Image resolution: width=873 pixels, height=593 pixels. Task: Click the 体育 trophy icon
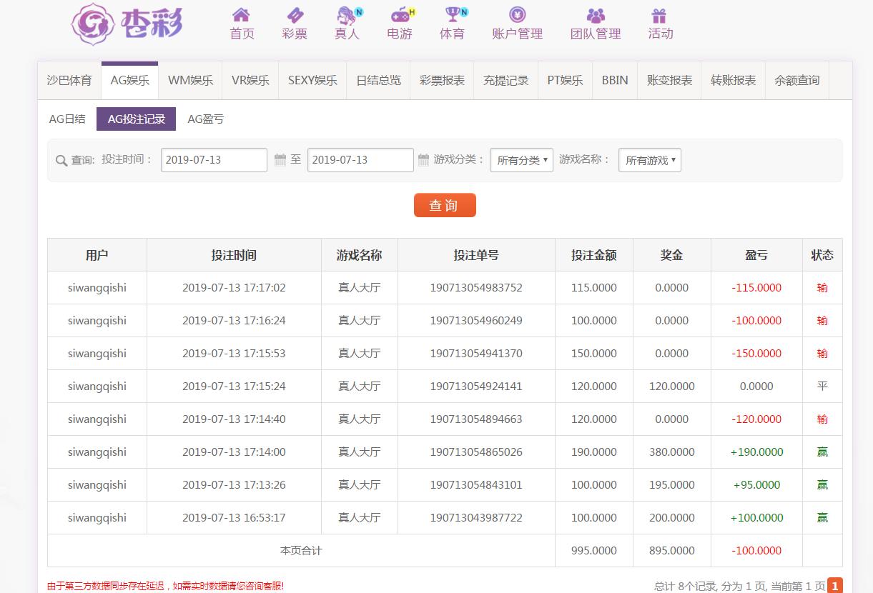[x=452, y=15]
